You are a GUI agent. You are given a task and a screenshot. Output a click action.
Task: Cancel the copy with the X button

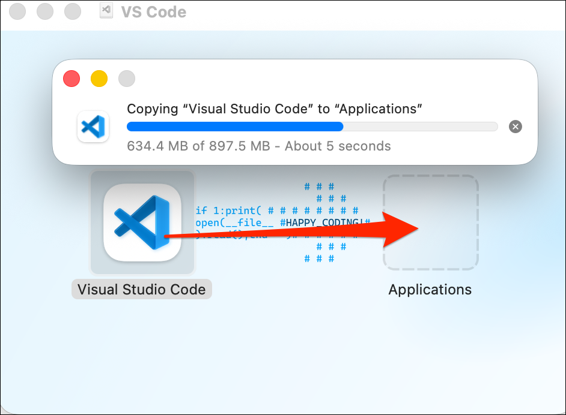[515, 127]
